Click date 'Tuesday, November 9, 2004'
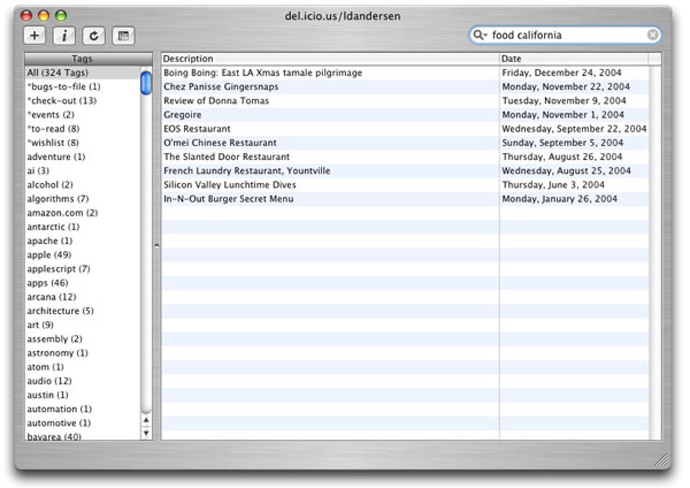 (564, 101)
